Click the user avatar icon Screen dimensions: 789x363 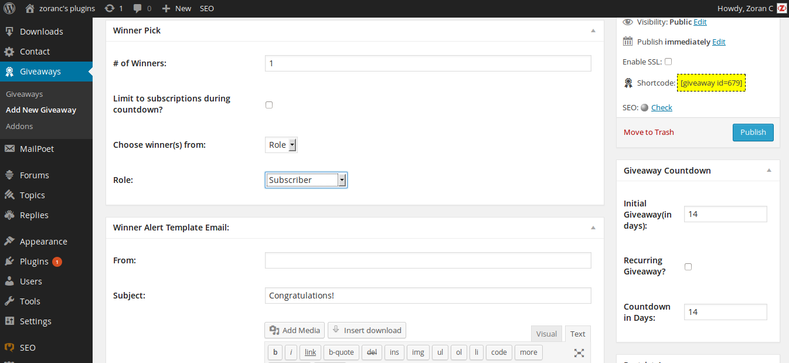pyautogui.click(x=781, y=8)
